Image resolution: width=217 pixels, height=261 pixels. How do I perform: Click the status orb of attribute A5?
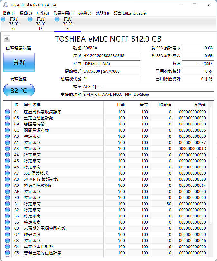[x=7, y=161]
